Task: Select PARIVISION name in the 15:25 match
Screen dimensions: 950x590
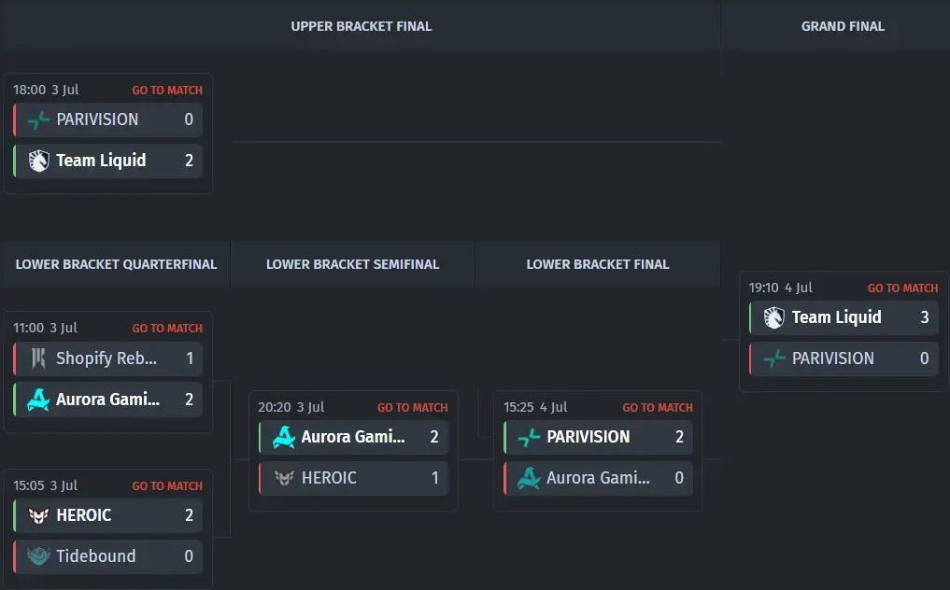Action: 588,437
